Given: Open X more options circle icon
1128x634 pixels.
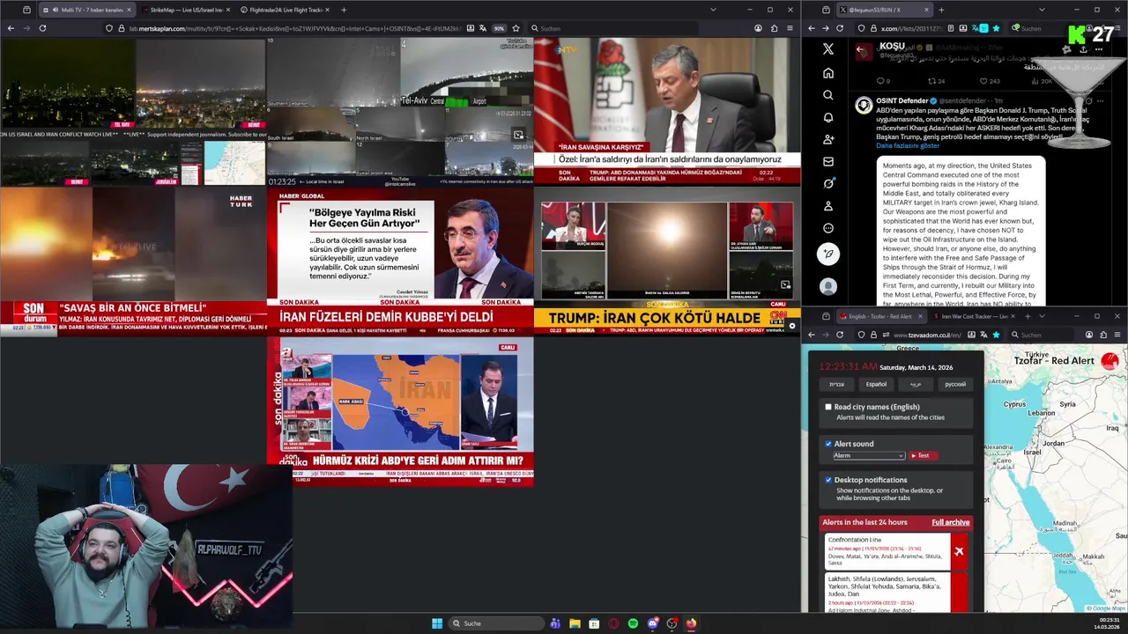Looking at the screenshot, I should coord(827,228).
